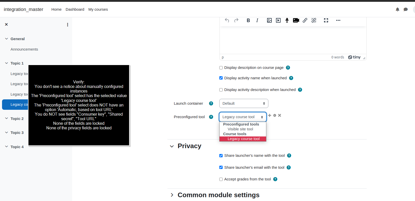Image resolution: width=415 pixels, height=201 pixels.
Task: Insert an image into description
Action: (269, 20)
